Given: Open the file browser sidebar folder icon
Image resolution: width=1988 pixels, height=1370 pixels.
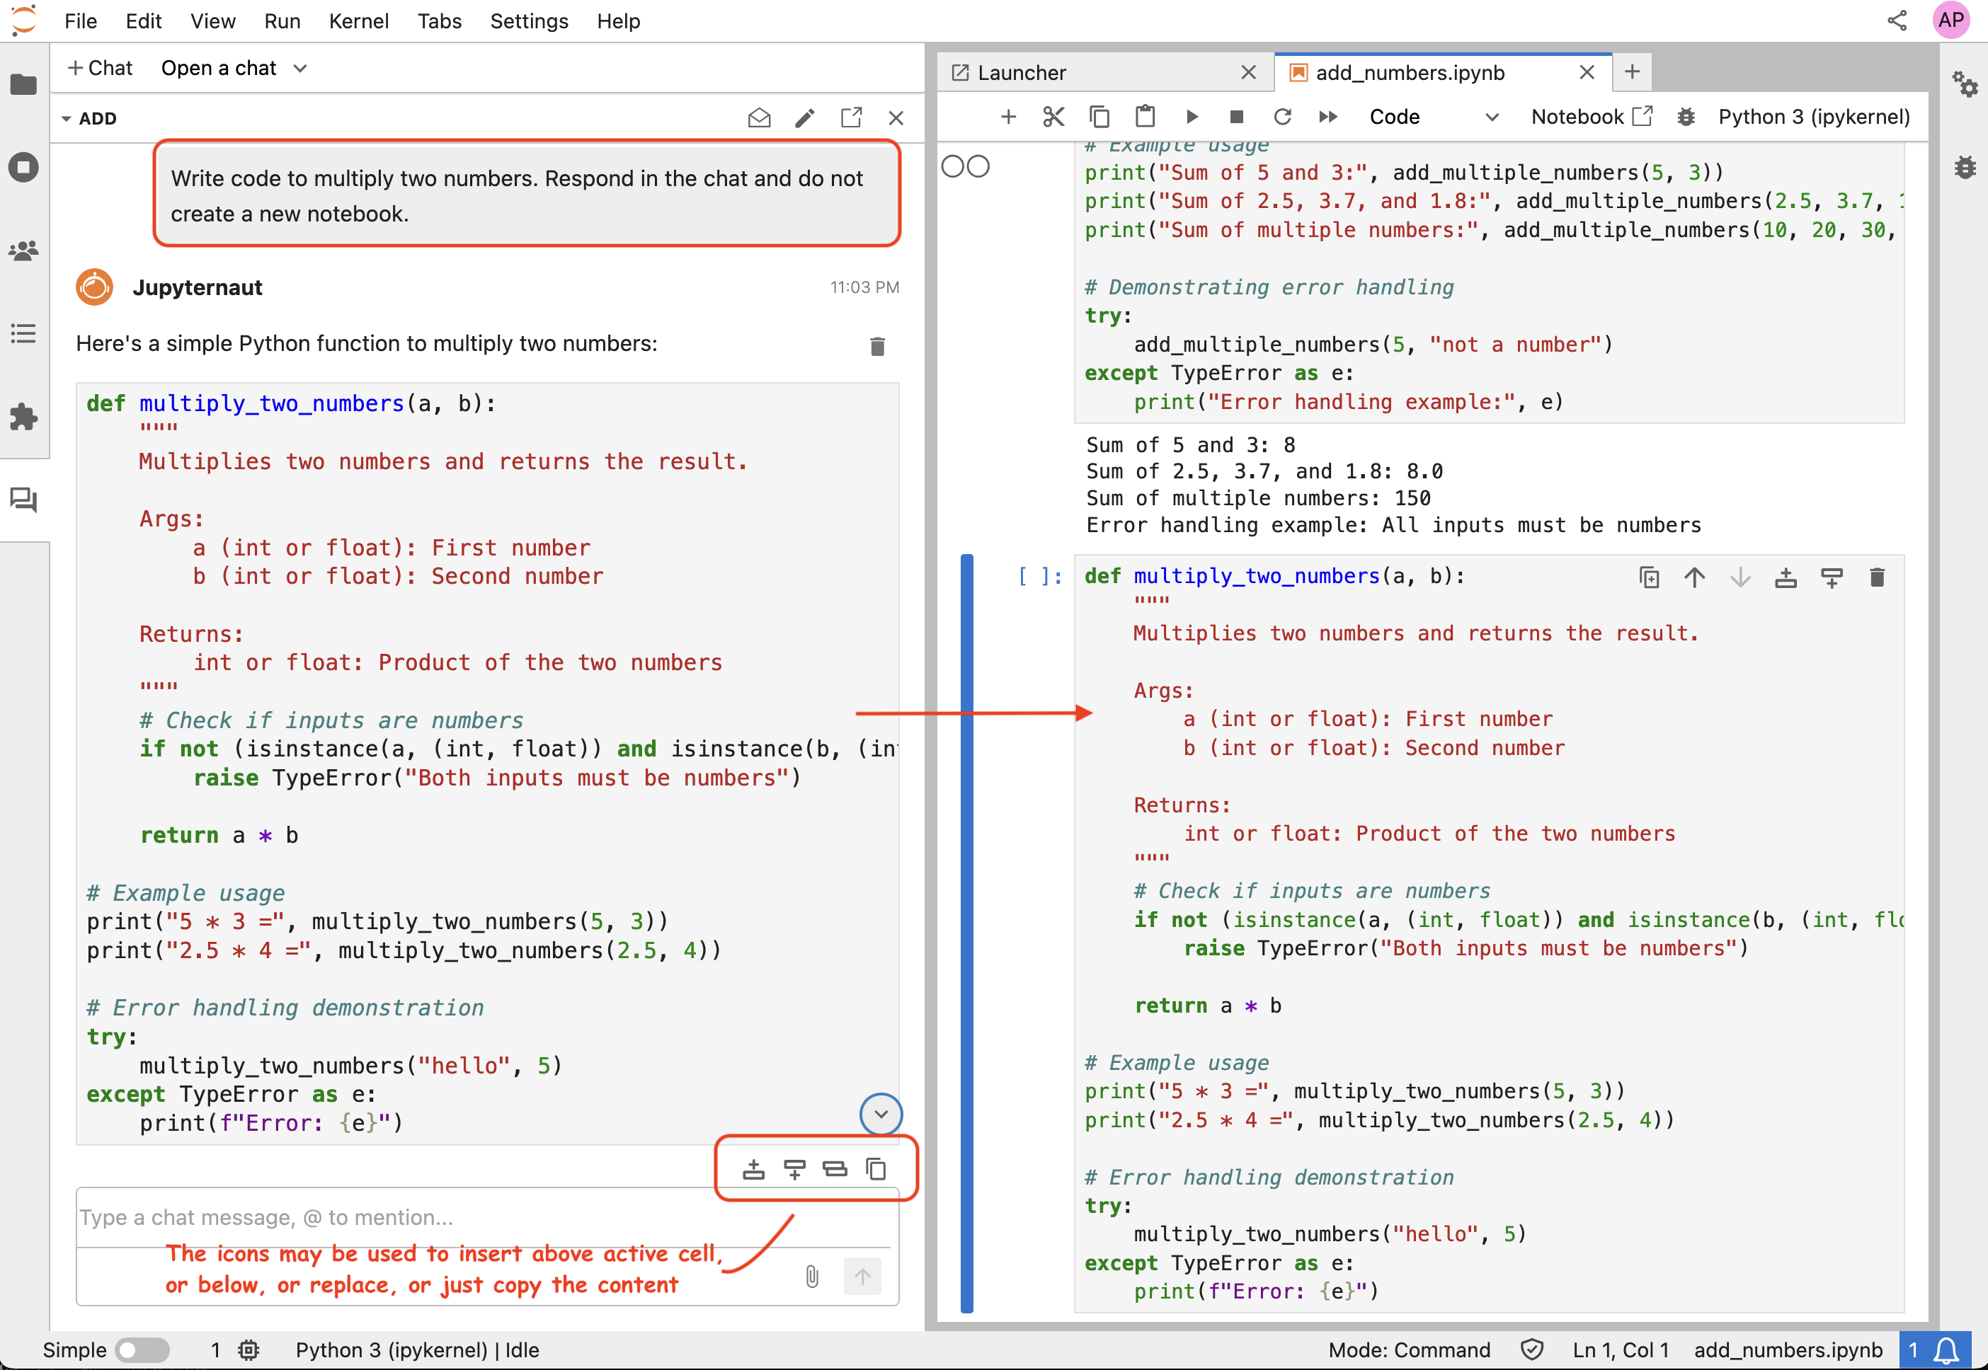Looking at the screenshot, I should click(24, 84).
